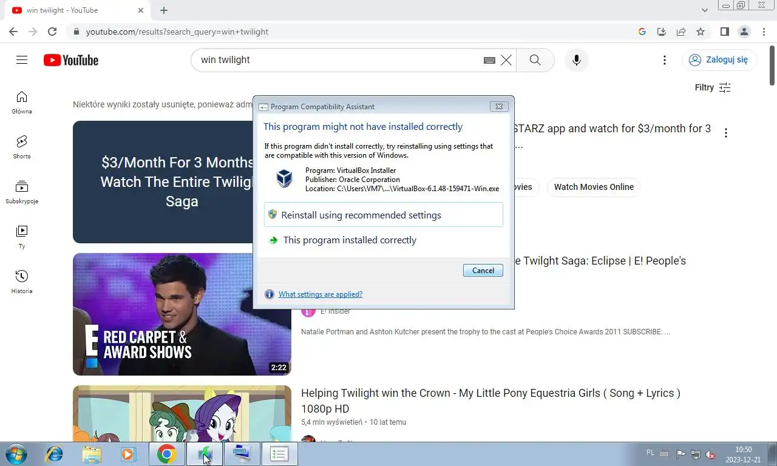
Task: Click the address bar URL
Action: pos(177,32)
